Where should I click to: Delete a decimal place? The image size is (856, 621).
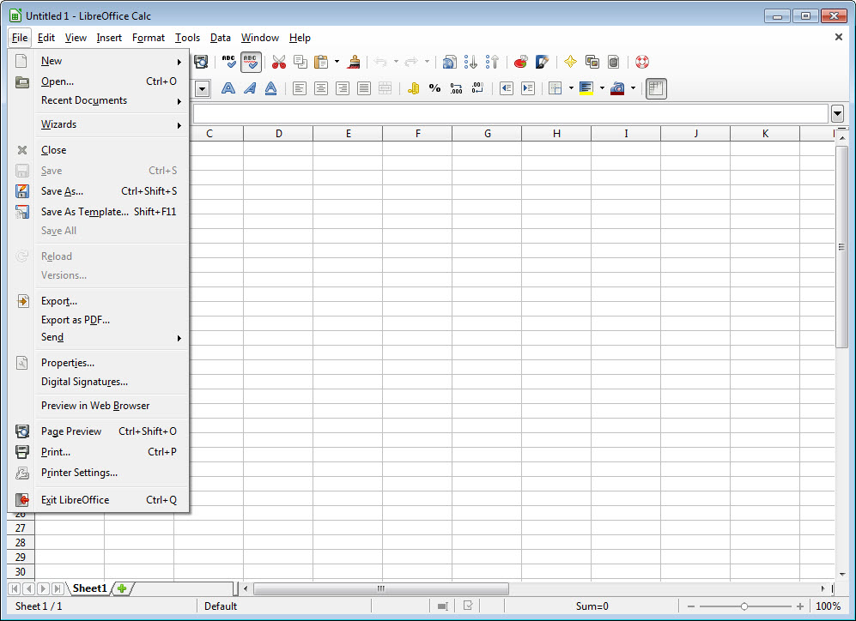(477, 88)
